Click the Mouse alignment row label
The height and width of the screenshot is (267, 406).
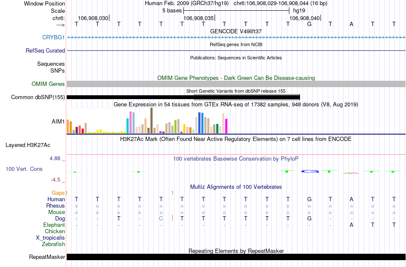(56, 212)
